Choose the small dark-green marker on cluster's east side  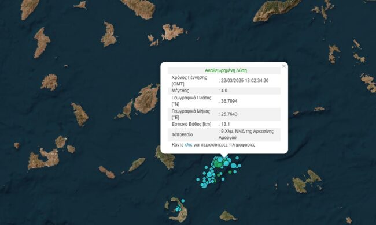click(x=230, y=172)
